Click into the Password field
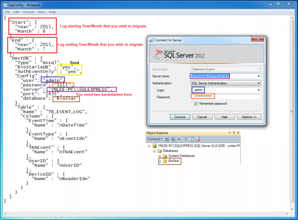298x220 pixels. (x=226, y=97)
